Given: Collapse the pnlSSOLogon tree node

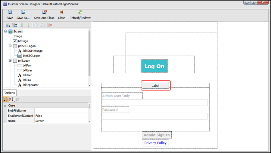Looking at the screenshot, I should (11, 46).
